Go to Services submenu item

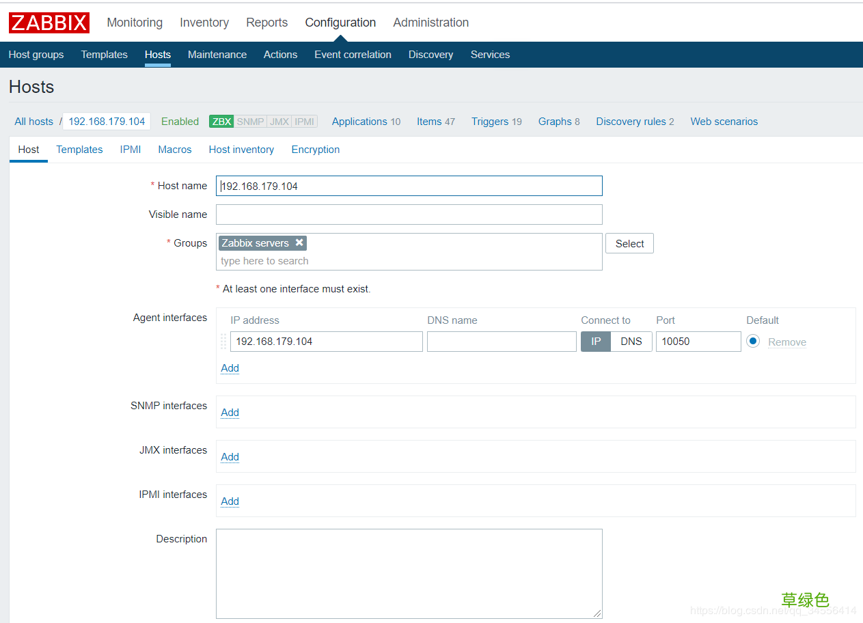click(x=491, y=55)
